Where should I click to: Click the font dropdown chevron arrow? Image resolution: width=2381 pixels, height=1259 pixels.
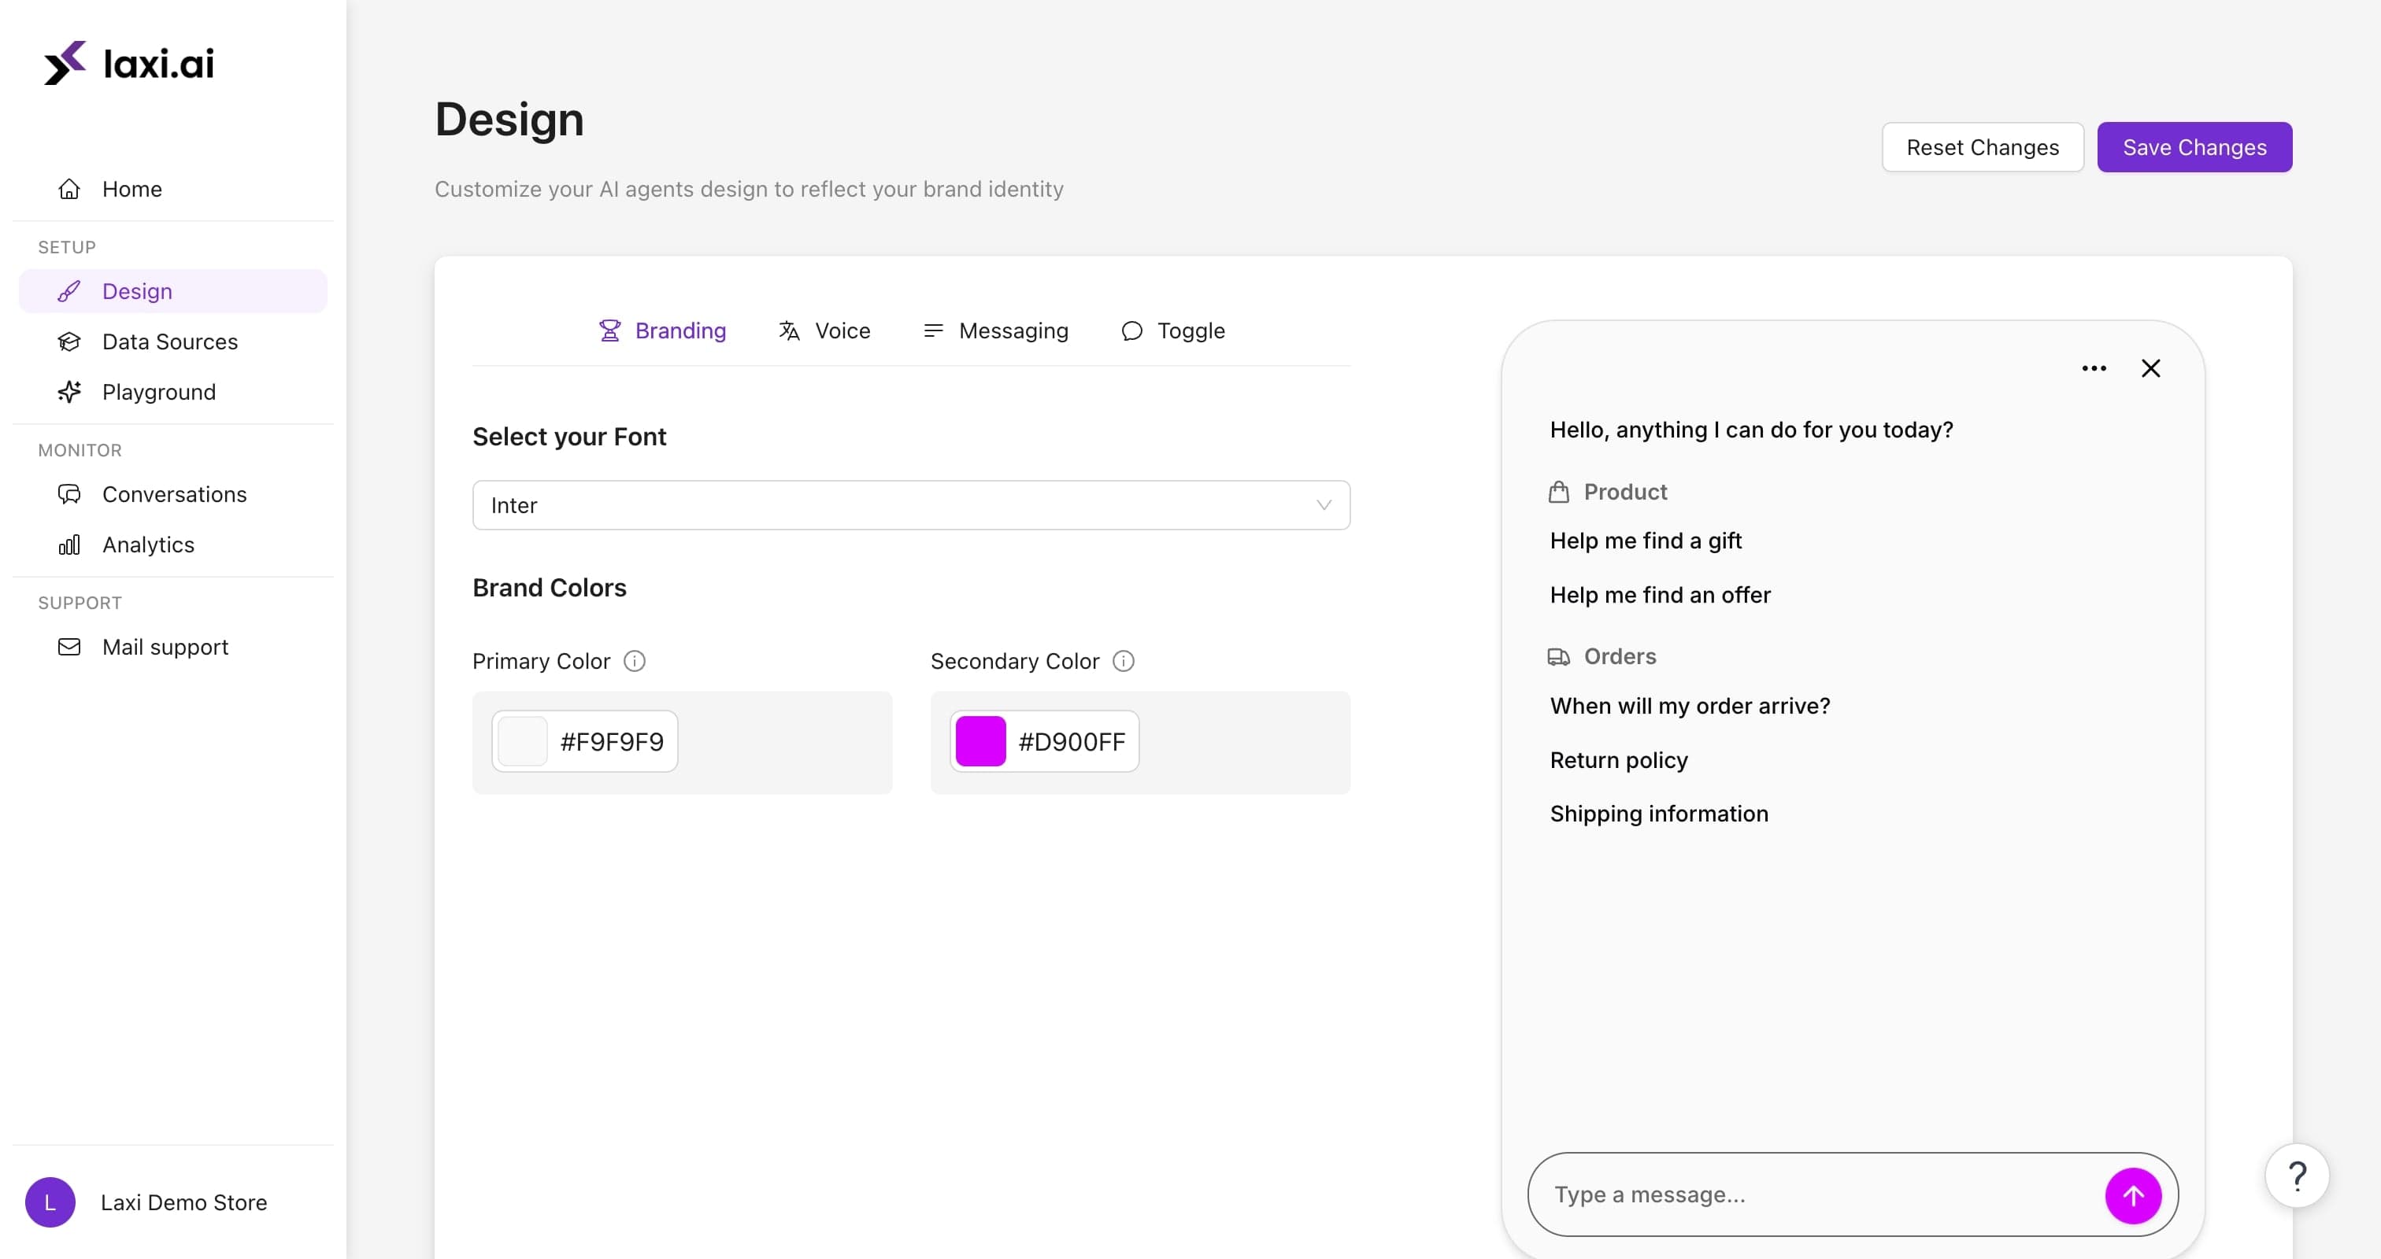[x=1324, y=505]
